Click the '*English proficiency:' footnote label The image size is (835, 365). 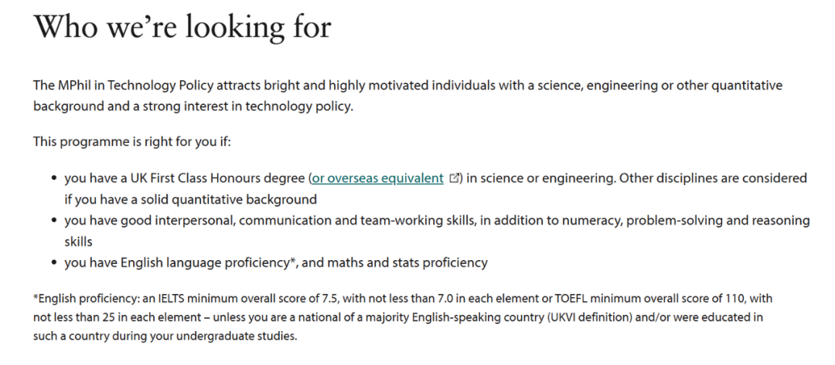click(x=90, y=298)
